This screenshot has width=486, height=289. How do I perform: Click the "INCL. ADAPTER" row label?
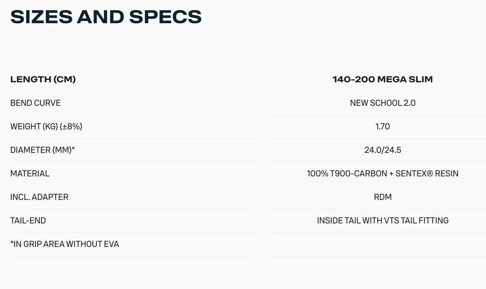coord(39,197)
